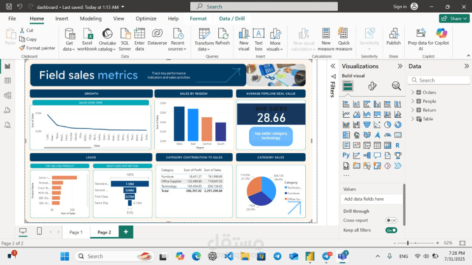Open the Format visual pane tab
This screenshot has height=265, width=472.
pyautogui.click(x=372, y=86)
